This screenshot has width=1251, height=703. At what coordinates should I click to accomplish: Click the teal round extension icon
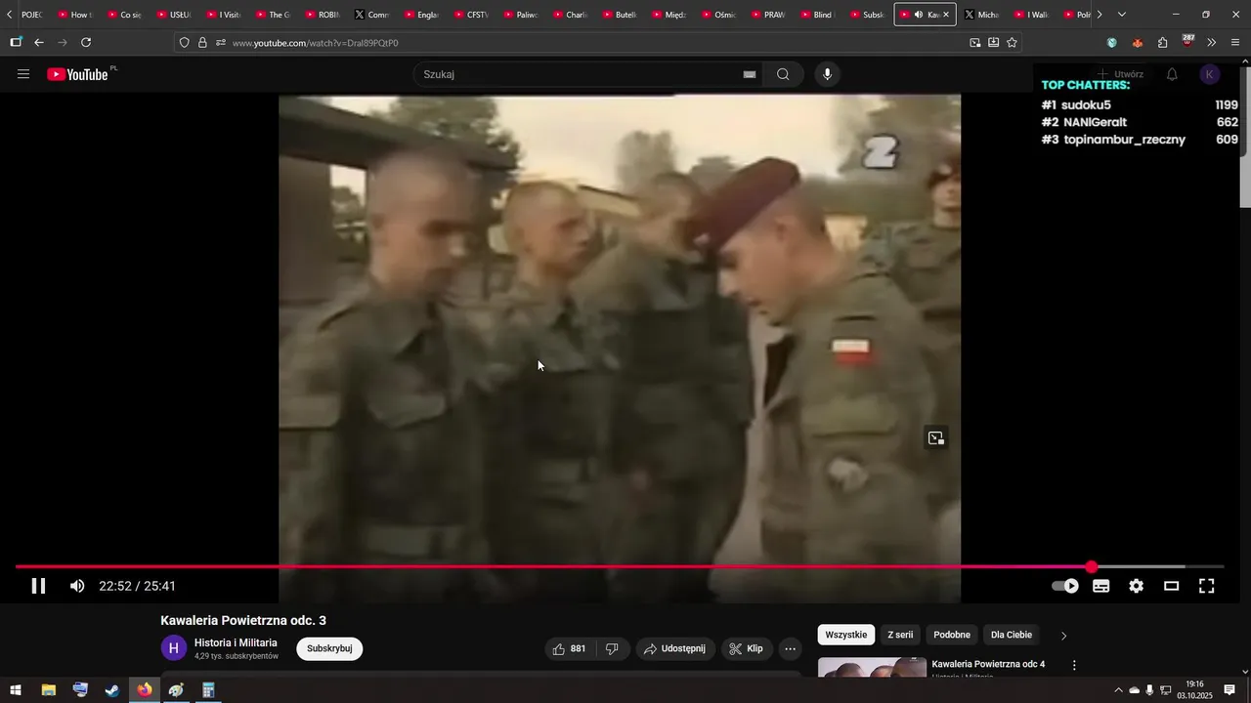(x=1111, y=43)
